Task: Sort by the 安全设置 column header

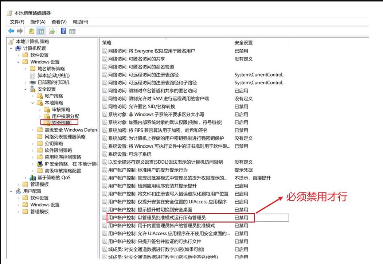Action: pos(243,43)
